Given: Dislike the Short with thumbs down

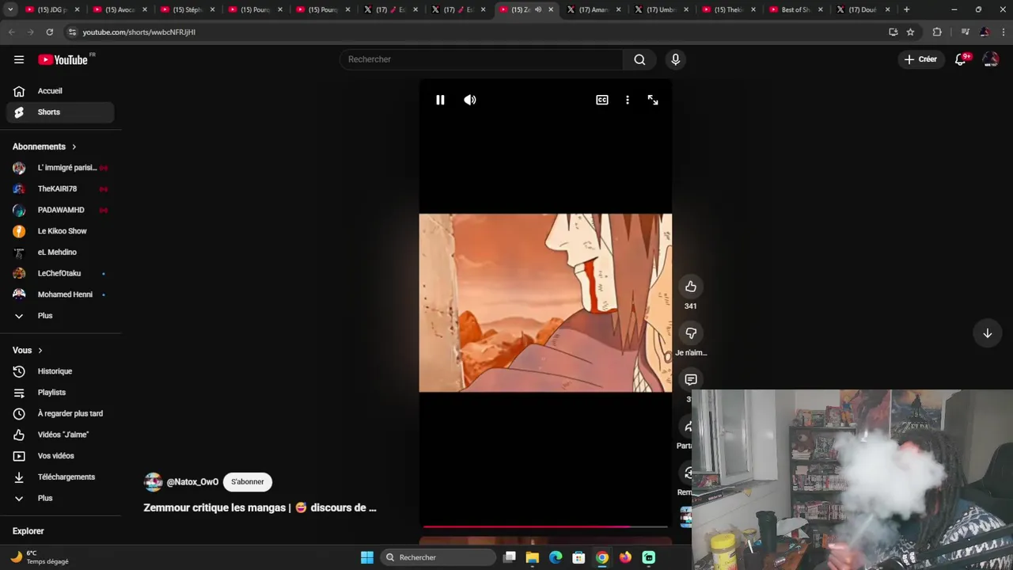Looking at the screenshot, I should pyautogui.click(x=691, y=333).
